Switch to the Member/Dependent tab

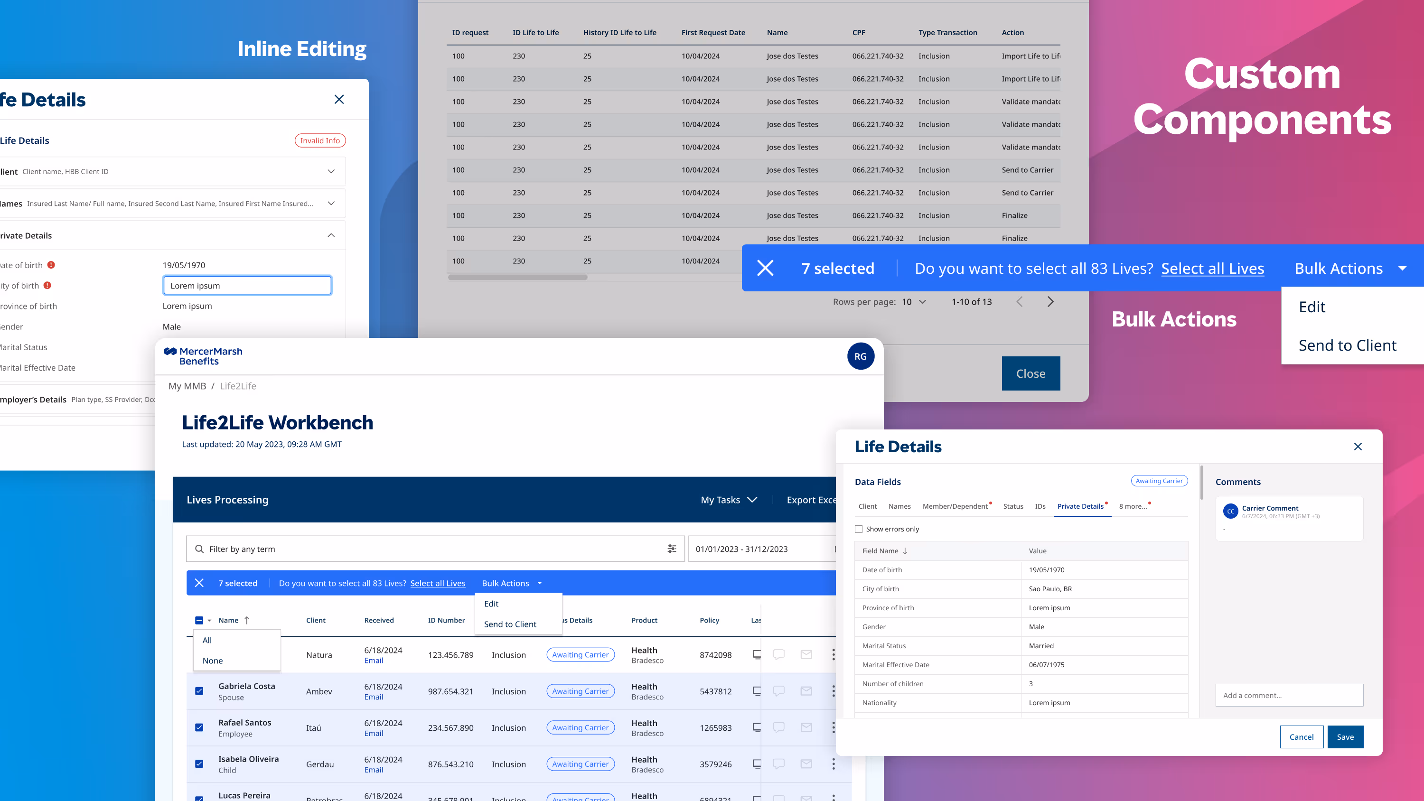[x=955, y=506]
